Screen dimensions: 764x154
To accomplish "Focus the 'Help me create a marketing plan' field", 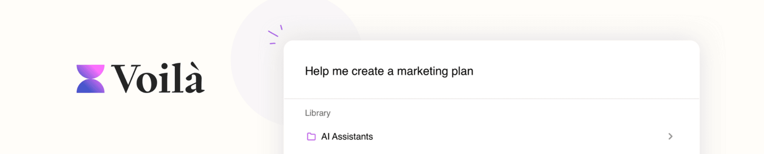I will [492, 71].
